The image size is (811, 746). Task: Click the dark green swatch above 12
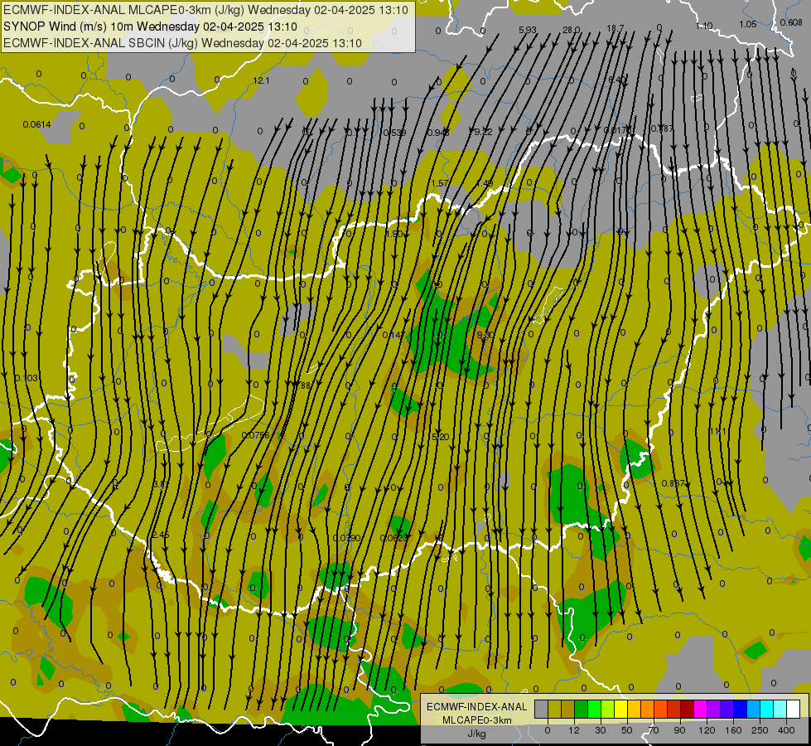(x=581, y=709)
